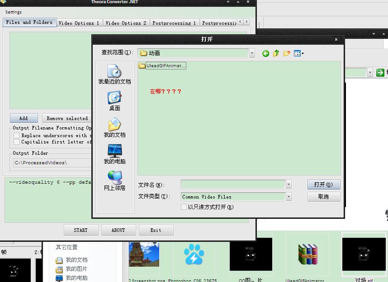This screenshot has width=388, height=282.
Task: Open 我的图片 link under 其它位置
Action: click(71, 269)
